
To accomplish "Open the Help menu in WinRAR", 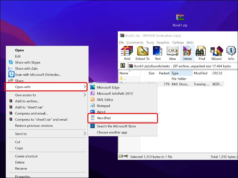I will (x=190, y=42).
